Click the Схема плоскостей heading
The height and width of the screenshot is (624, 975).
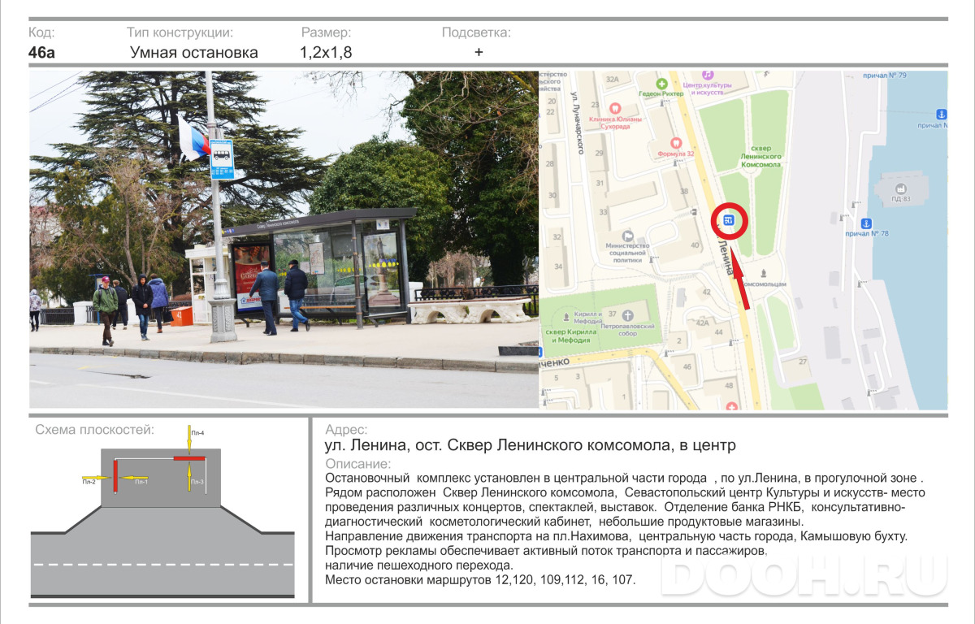coord(95,430)
